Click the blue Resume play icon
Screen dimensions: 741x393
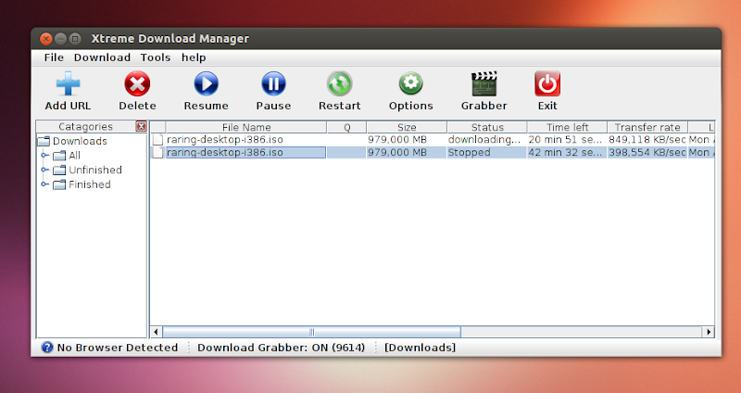click(206, 83)
